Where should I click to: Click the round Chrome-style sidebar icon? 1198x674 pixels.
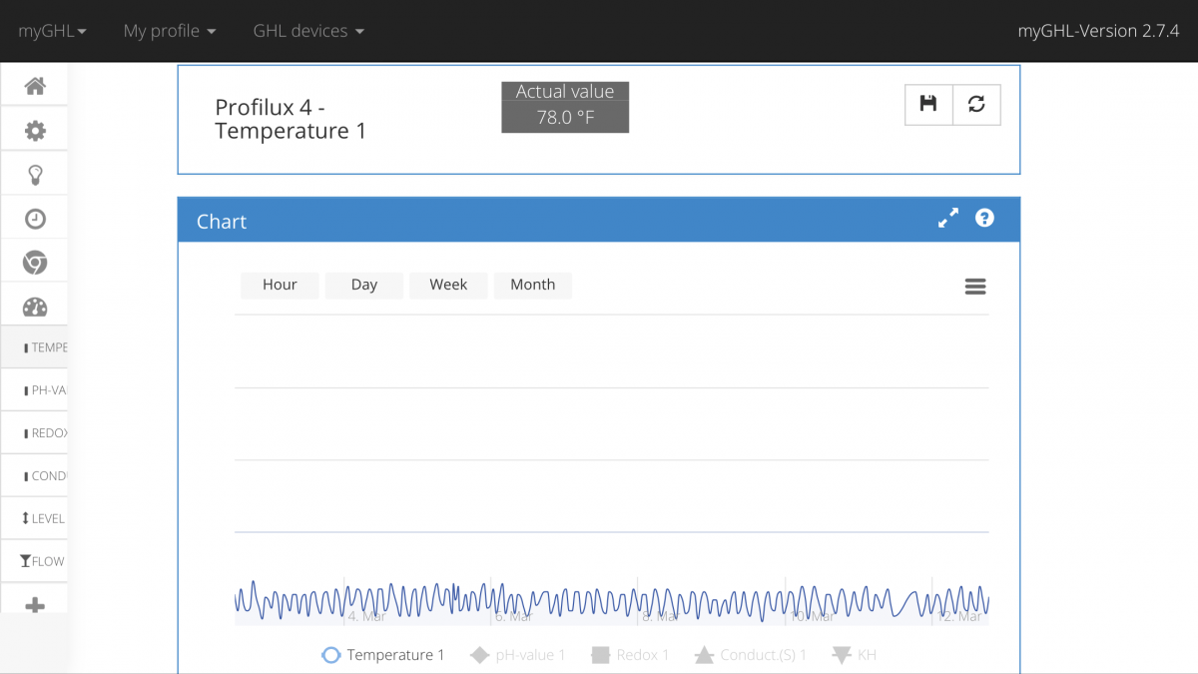(x=35, y=263)
